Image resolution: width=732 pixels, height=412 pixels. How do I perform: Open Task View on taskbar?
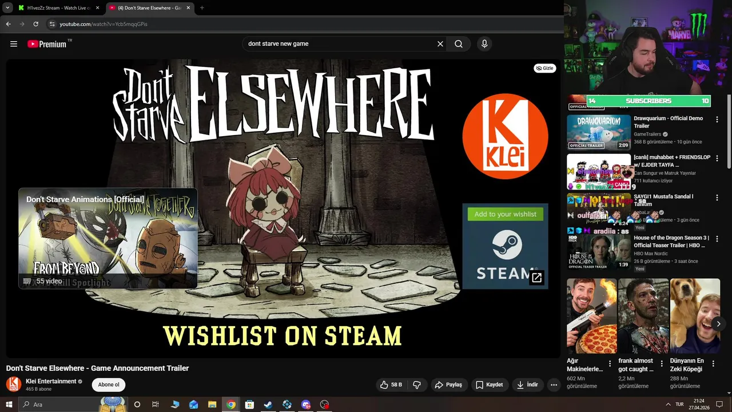156,405
